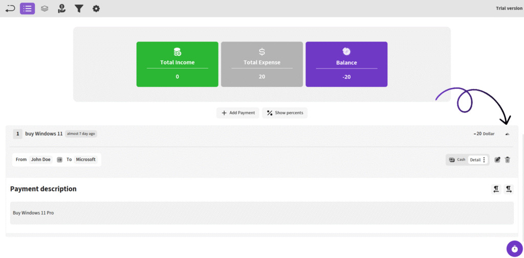The width and height of the screenshot is (524, 258).
Task: Set description to left-to-right text direction
Action: [509, 189]
